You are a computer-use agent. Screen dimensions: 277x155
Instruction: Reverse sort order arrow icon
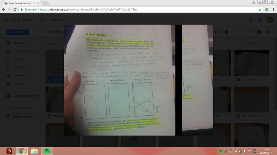265,43
